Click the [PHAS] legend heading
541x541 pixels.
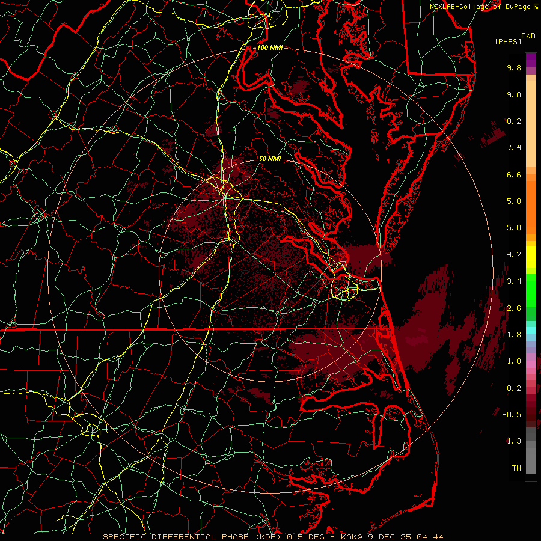click(508, 42)
